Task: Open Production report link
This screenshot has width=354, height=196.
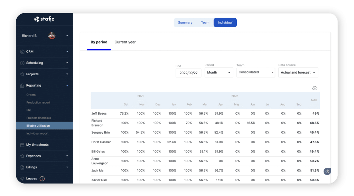Action: (x=38, y=102)
